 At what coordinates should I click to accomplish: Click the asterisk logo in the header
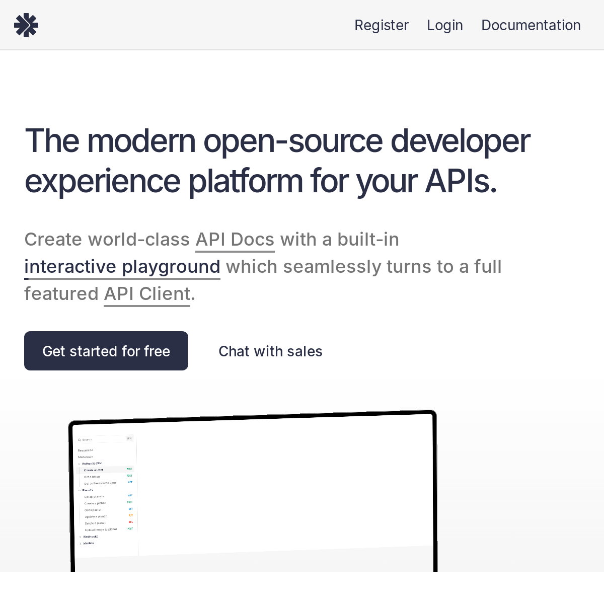(x=26, y=25)
